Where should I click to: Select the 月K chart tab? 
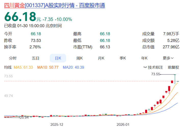(x=101, y=58)
